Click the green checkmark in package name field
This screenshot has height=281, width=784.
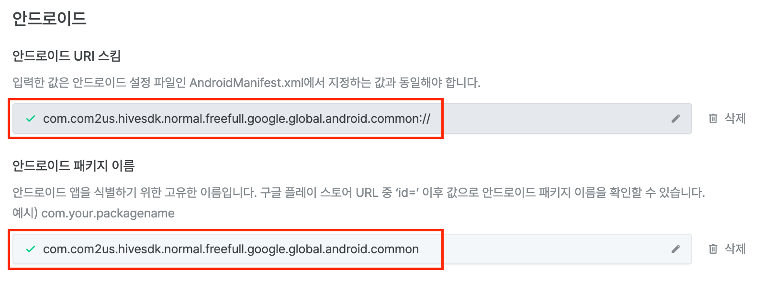tap(31, 249)
